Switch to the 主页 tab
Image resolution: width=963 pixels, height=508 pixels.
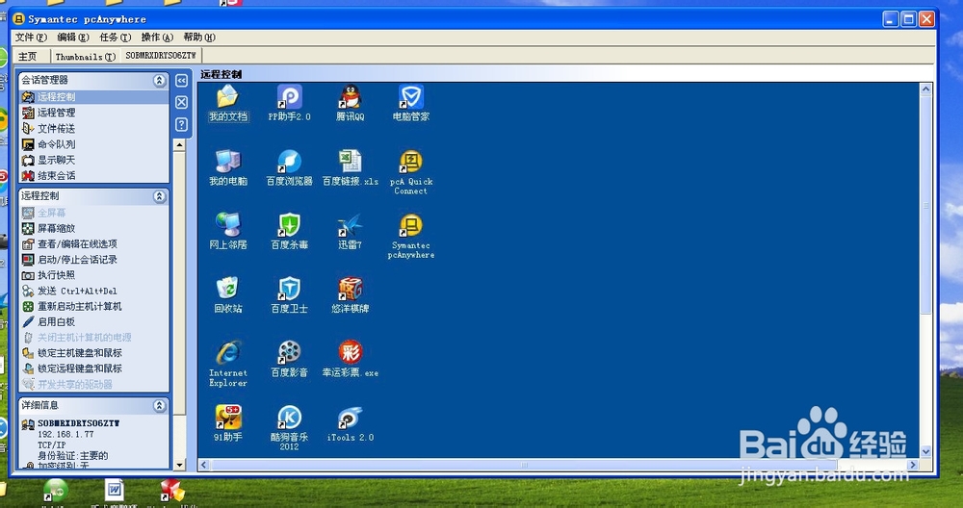click(x=28, y=57)
